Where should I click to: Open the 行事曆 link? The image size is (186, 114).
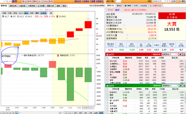(x=92, y=1)
